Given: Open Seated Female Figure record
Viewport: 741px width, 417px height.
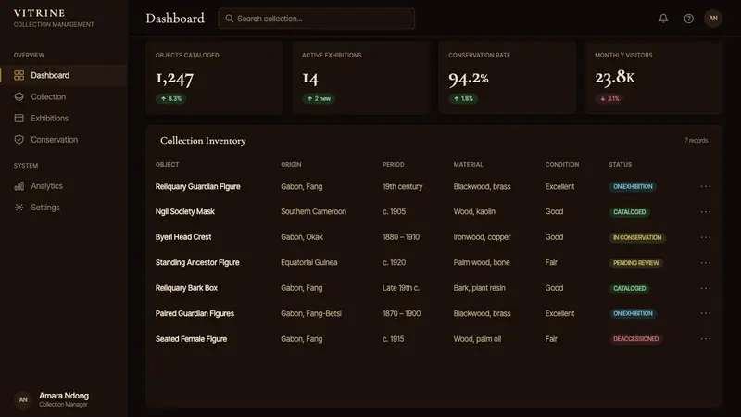Looking at the screenshot, I should coord(192,339).
